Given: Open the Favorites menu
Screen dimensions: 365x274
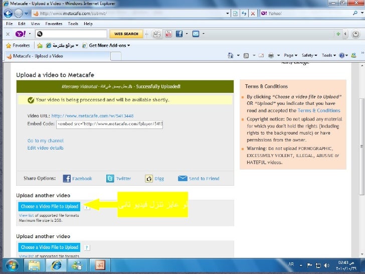Looking at the screenshot, I should (54, 24).
